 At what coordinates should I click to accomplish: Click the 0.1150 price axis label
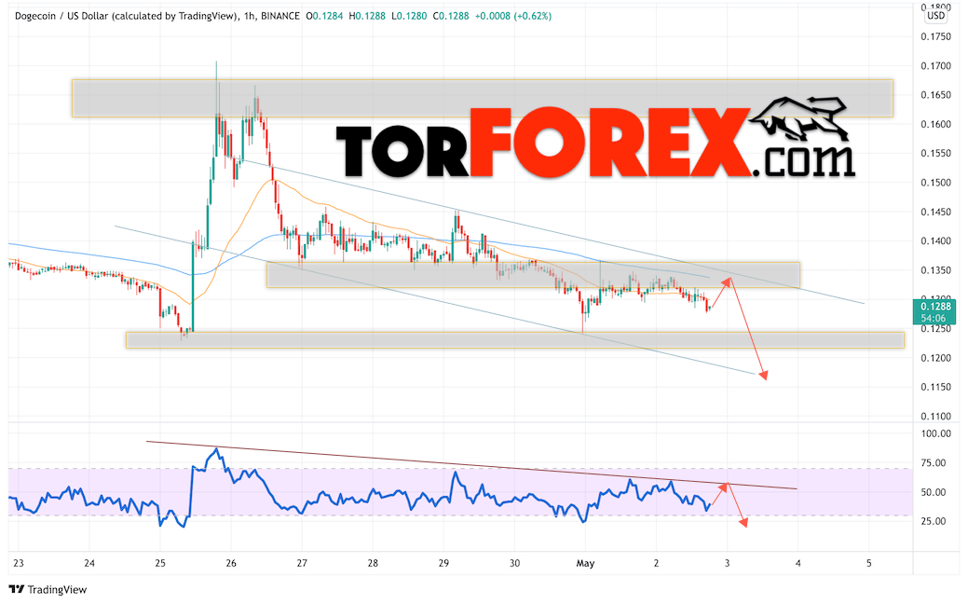[936, 387]
